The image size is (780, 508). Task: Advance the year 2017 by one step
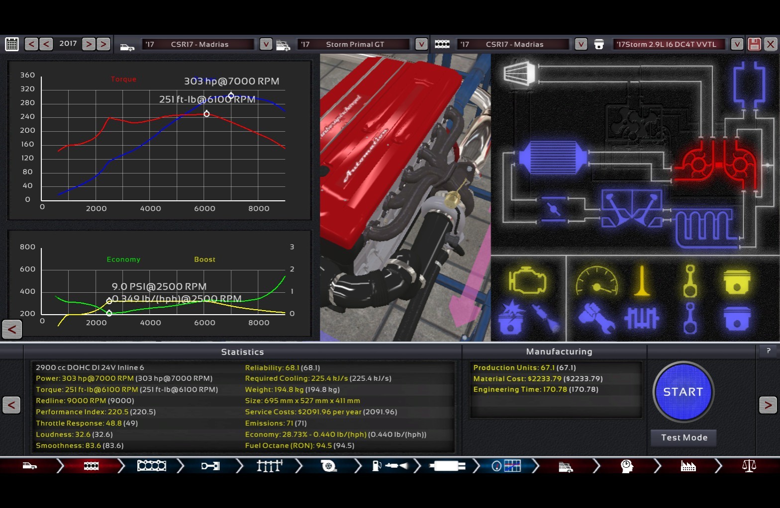[x=89, y=44]
